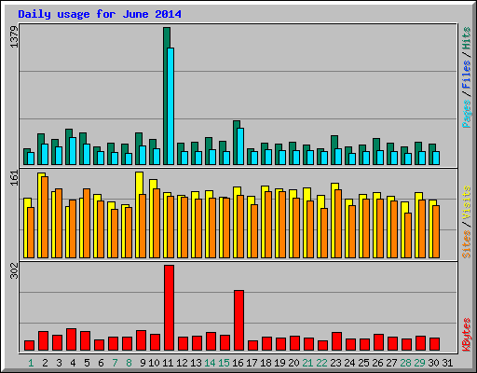Select the red KBytes bar for day 16
The image size is (477, 373).
238,320
